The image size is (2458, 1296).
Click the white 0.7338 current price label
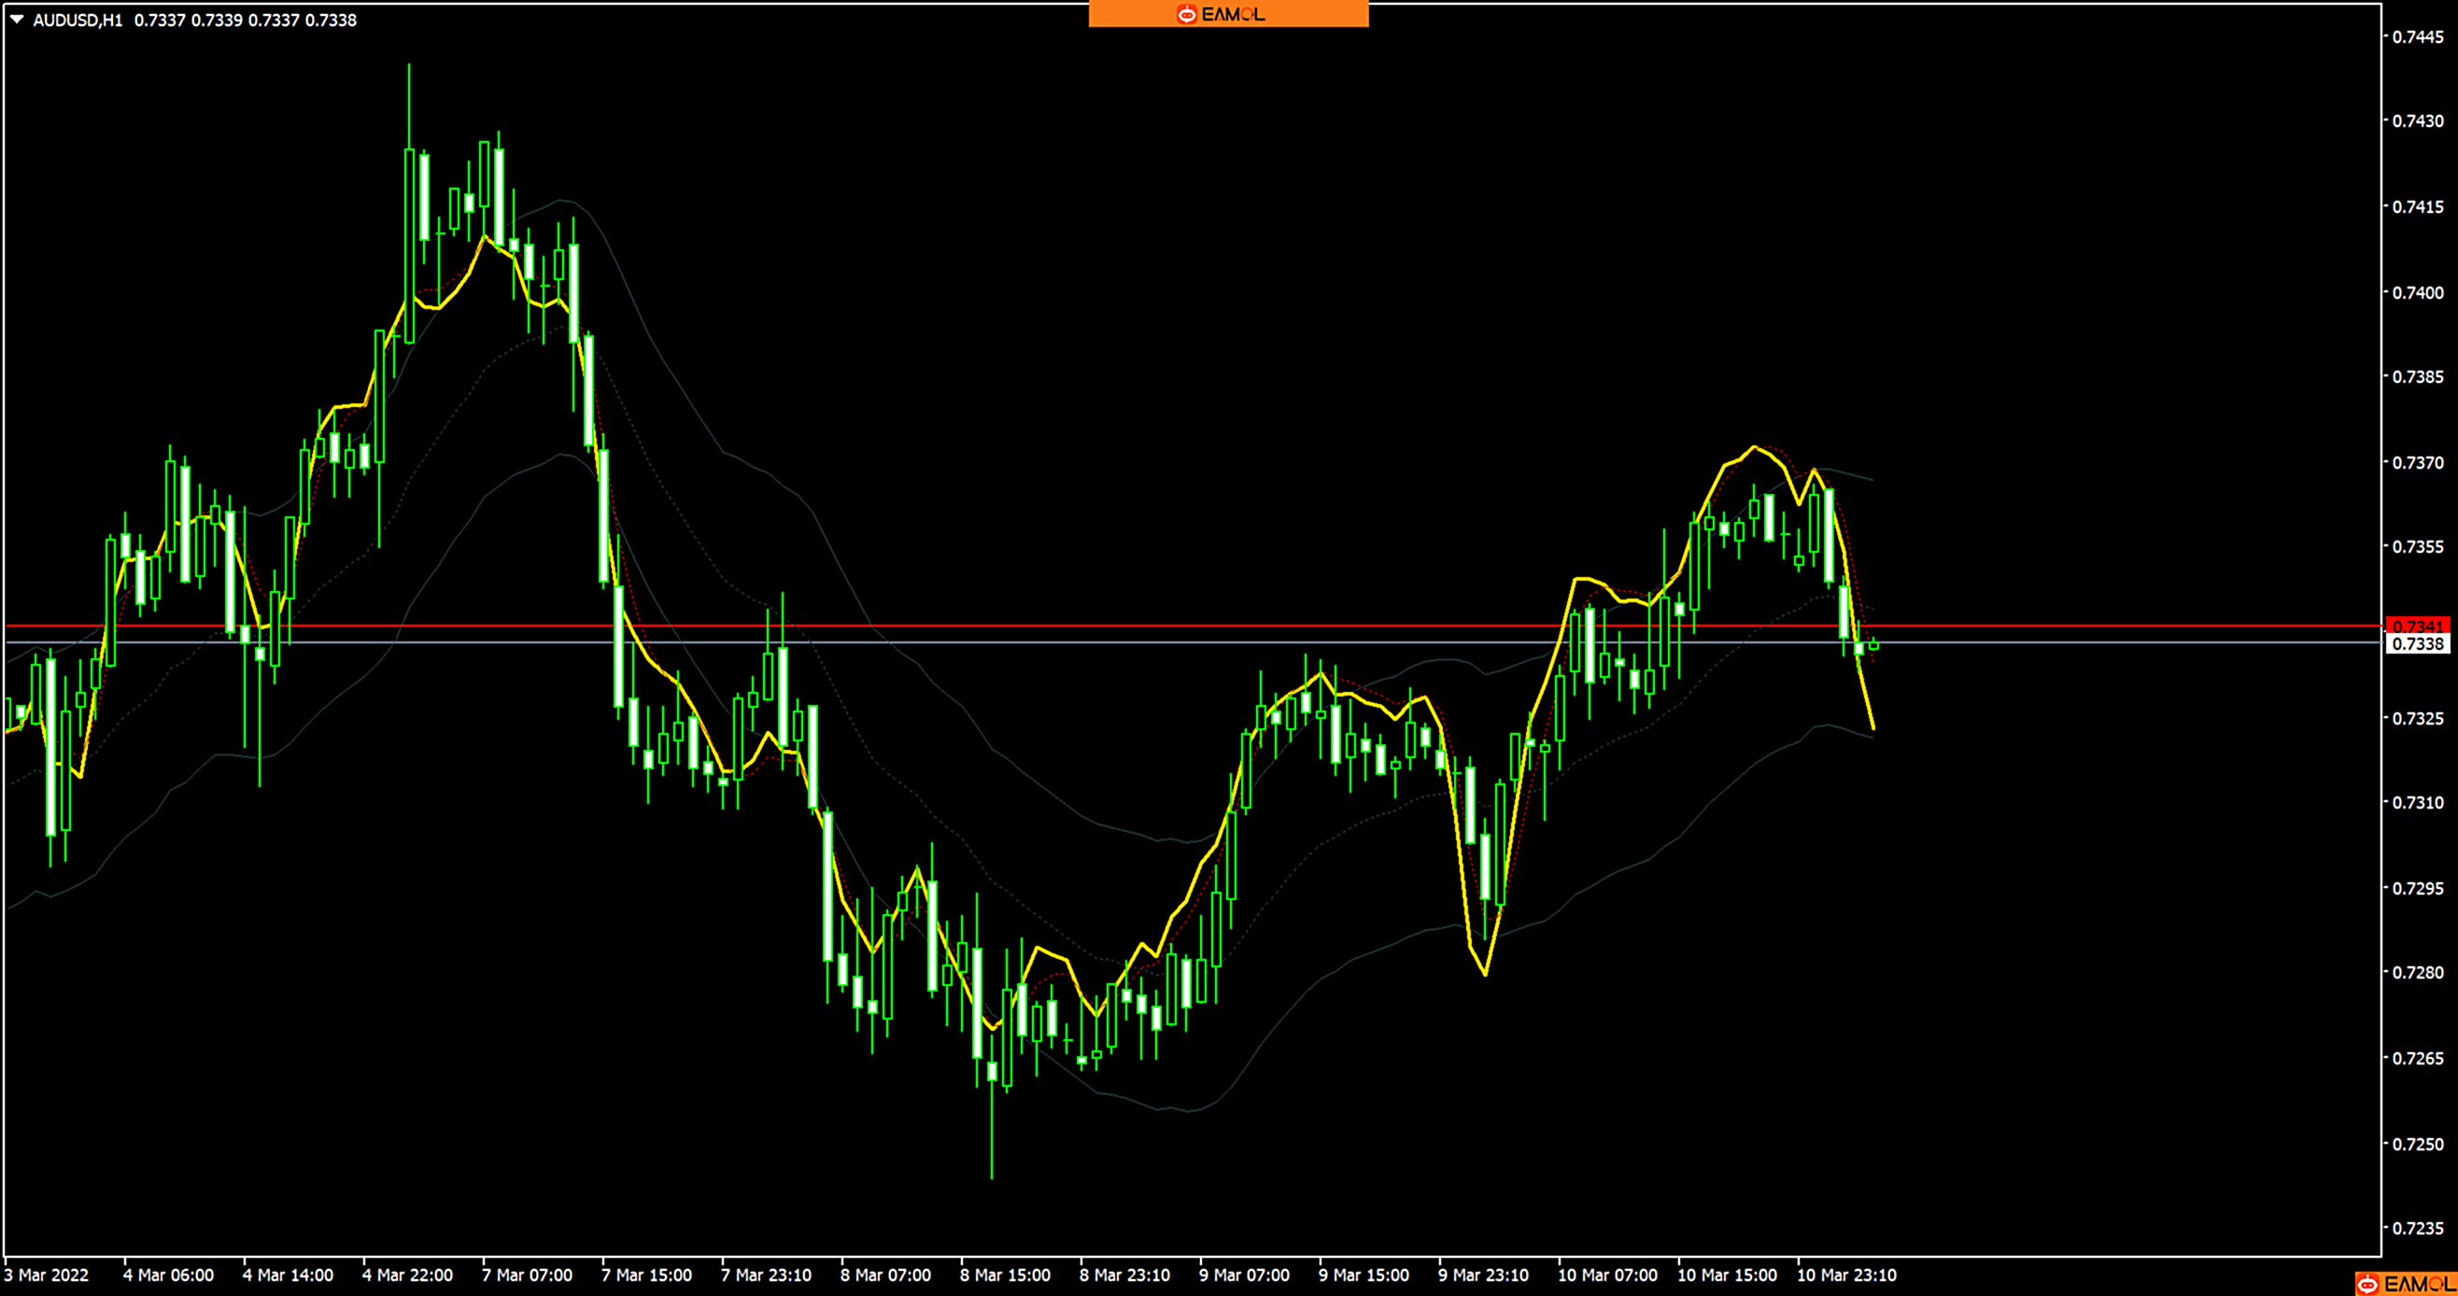click(2417, 643)
